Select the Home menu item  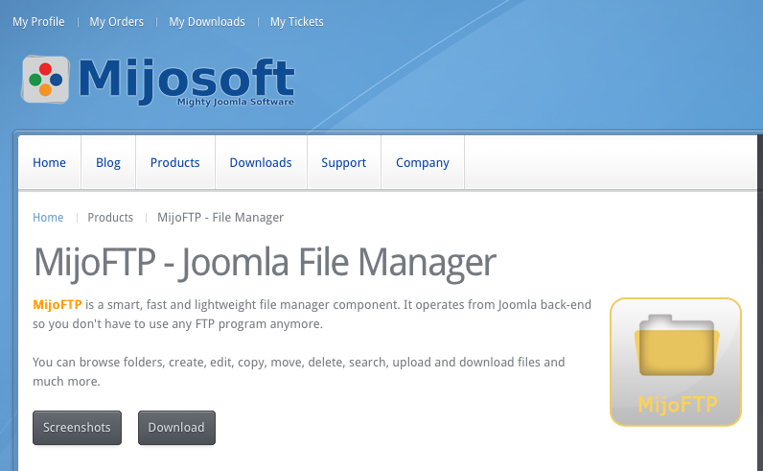[49, 162]
